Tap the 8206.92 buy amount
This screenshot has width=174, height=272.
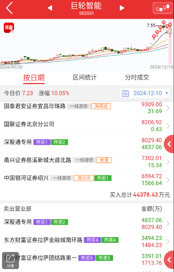(x=152, y=122)
